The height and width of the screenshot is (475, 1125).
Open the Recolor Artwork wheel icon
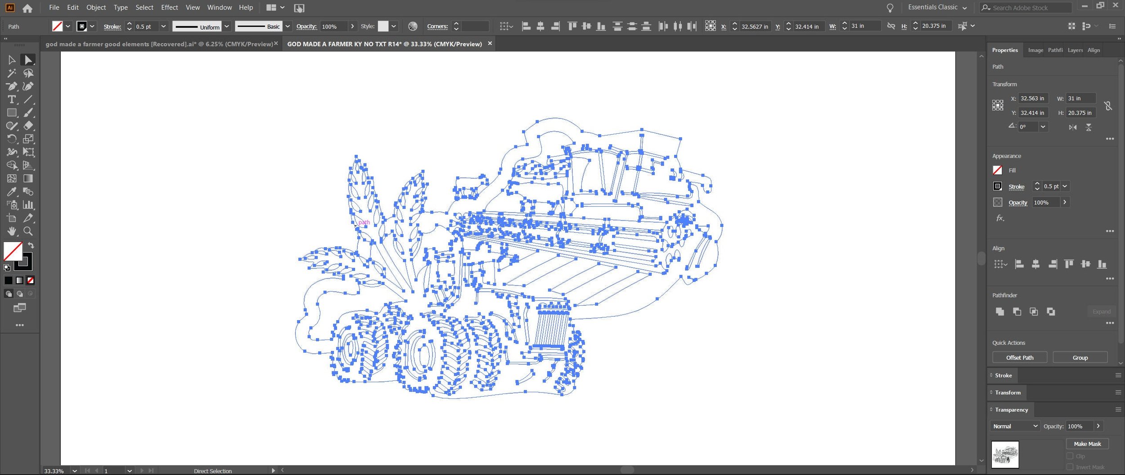pyautogui.click(x=413, y=26)
